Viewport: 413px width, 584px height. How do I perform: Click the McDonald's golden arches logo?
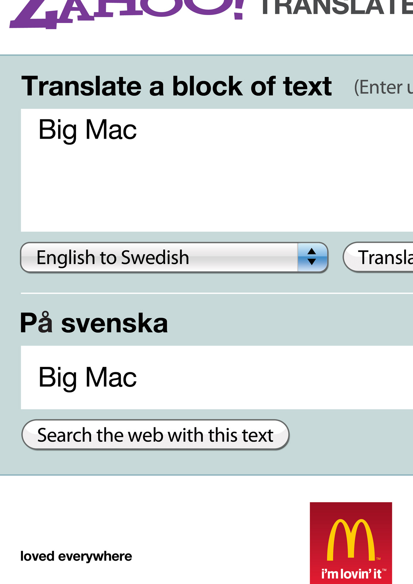(351, 539)
